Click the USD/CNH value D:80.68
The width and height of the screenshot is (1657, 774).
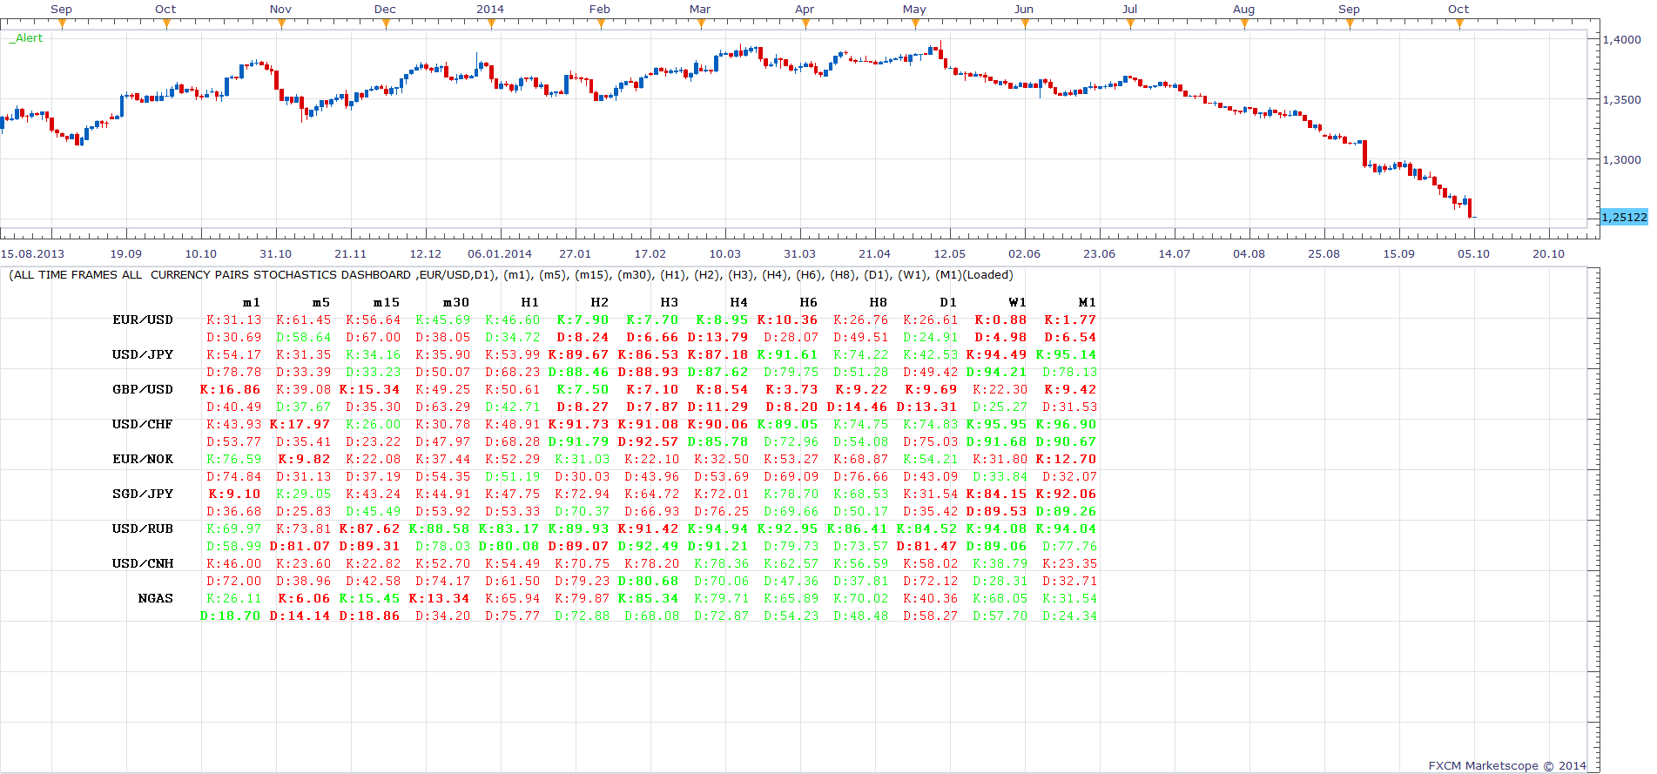649,581
